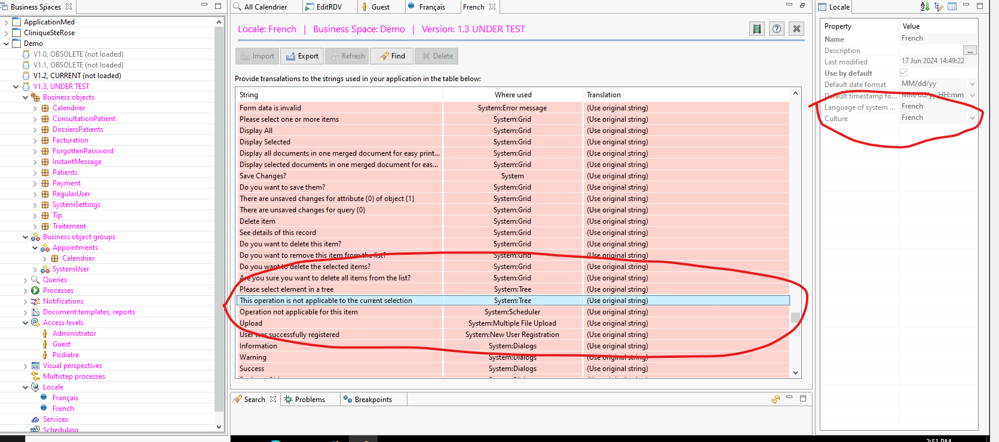
Task: Click the Administrator access level icon
Action: (x=45, y=333)
